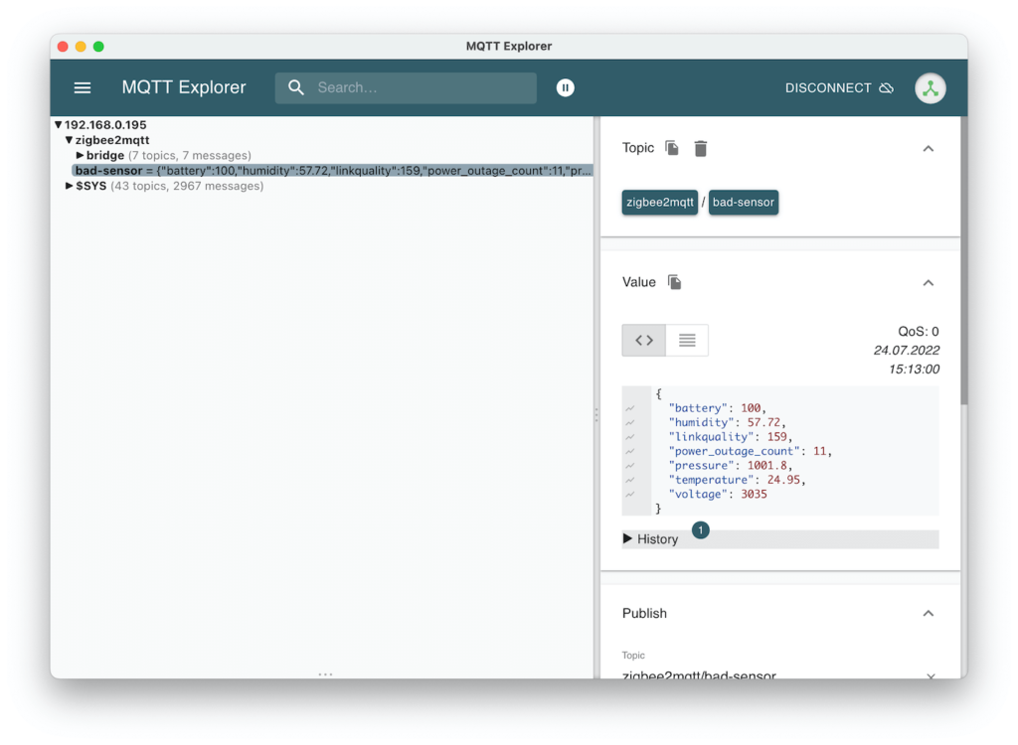Pause topic updates with pause button
Image resolution: width=1018 pixels, height=745 pixels.
coord(566,87)
